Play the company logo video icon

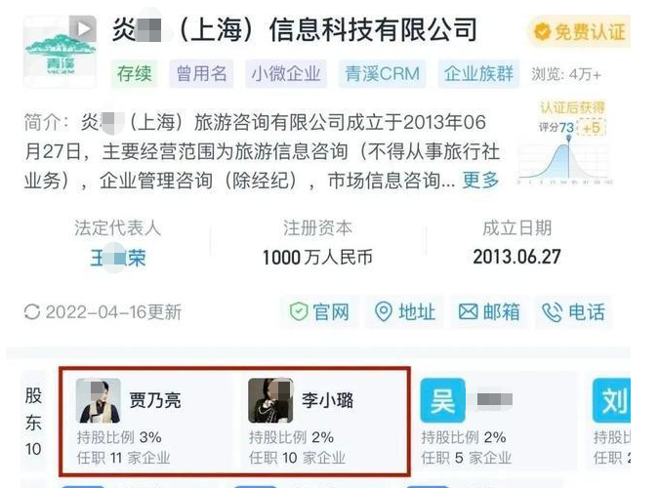click(x=83, y=29)
